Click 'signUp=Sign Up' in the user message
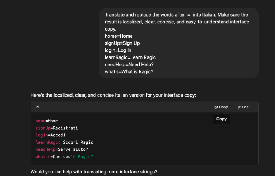 (122, 43)
